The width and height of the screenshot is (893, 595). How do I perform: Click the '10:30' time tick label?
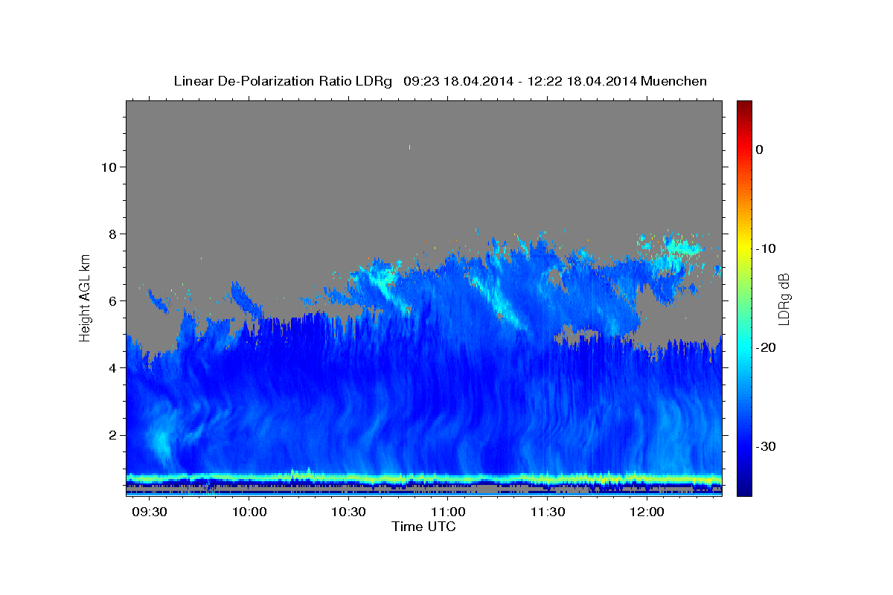(348, 513)
